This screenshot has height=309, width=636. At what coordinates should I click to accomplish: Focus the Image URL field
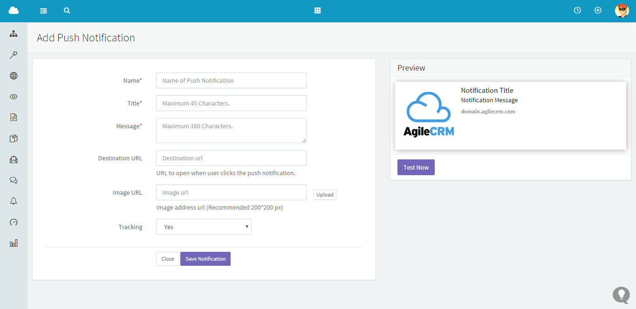[231, 192]
